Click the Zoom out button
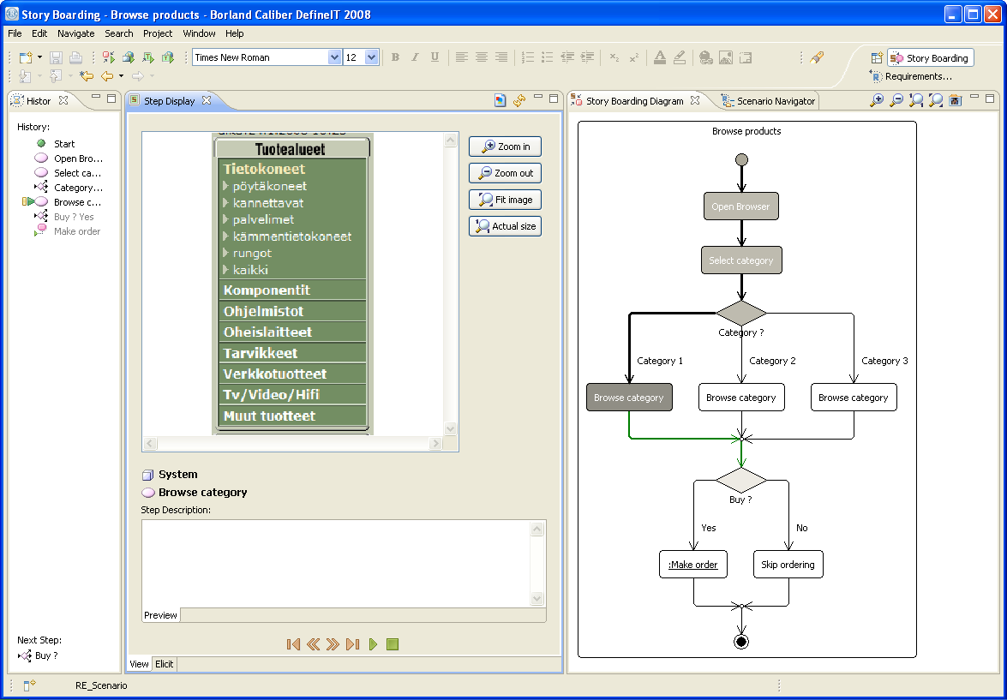The height and width of the screenshot is (700, 1007). tap(505, 173)
